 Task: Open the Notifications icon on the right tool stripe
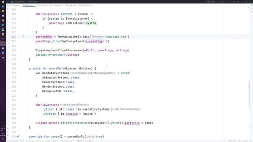(x=251, y=5)
